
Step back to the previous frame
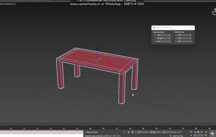194,132
